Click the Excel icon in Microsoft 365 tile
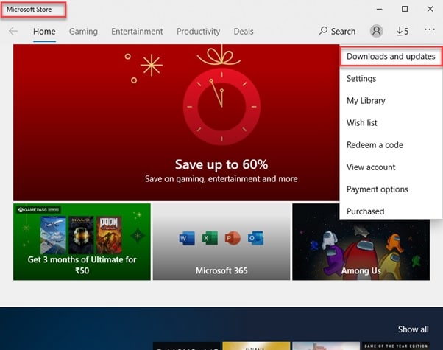443x350 pixels. click(210, 238)
